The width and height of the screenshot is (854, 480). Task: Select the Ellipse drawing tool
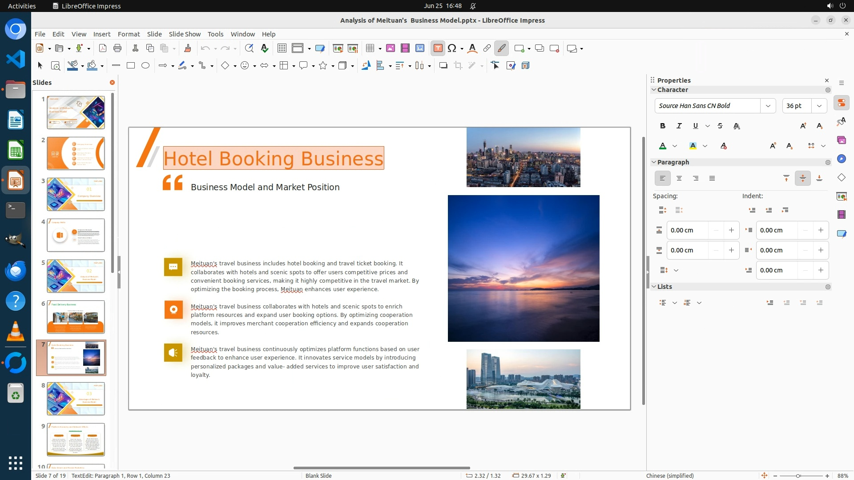click(145, 66)
